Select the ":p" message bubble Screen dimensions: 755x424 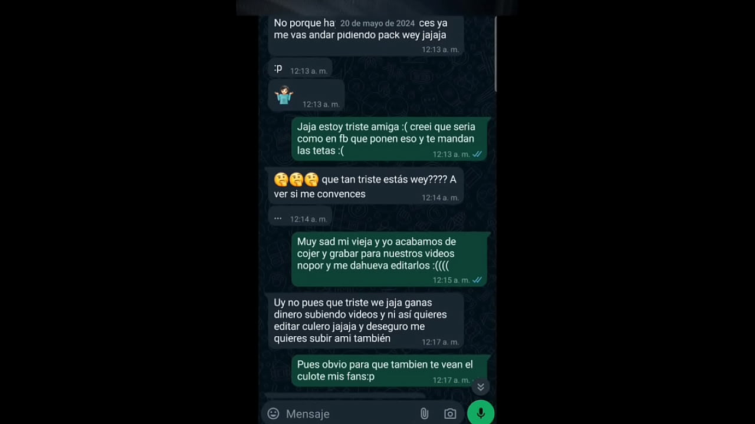click(x=300, y=68)
